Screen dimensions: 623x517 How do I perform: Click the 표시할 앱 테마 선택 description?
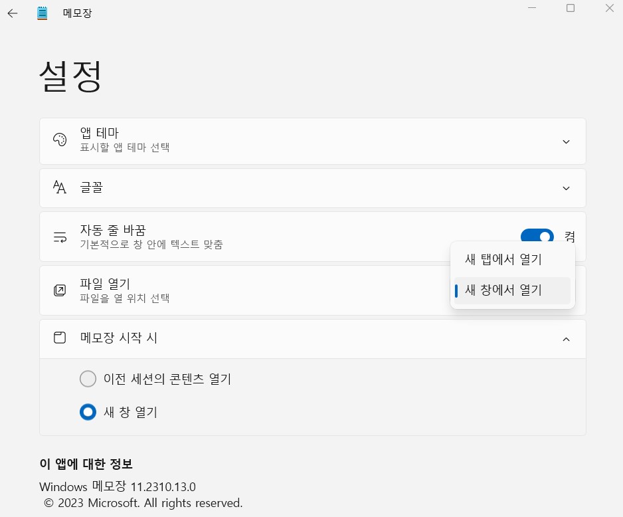point(125,148)
